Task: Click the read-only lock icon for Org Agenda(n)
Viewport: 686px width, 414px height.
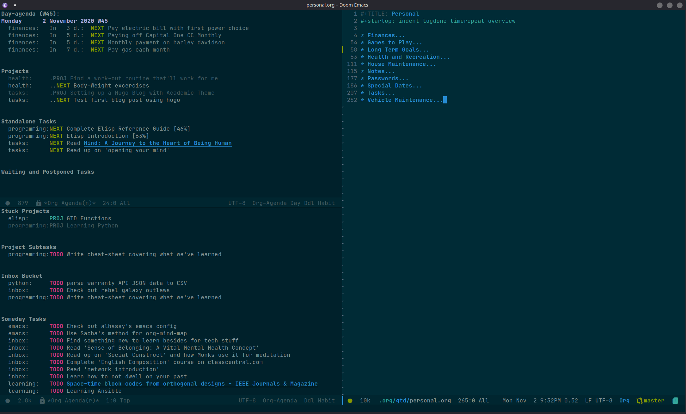Action: pos(39,203)
